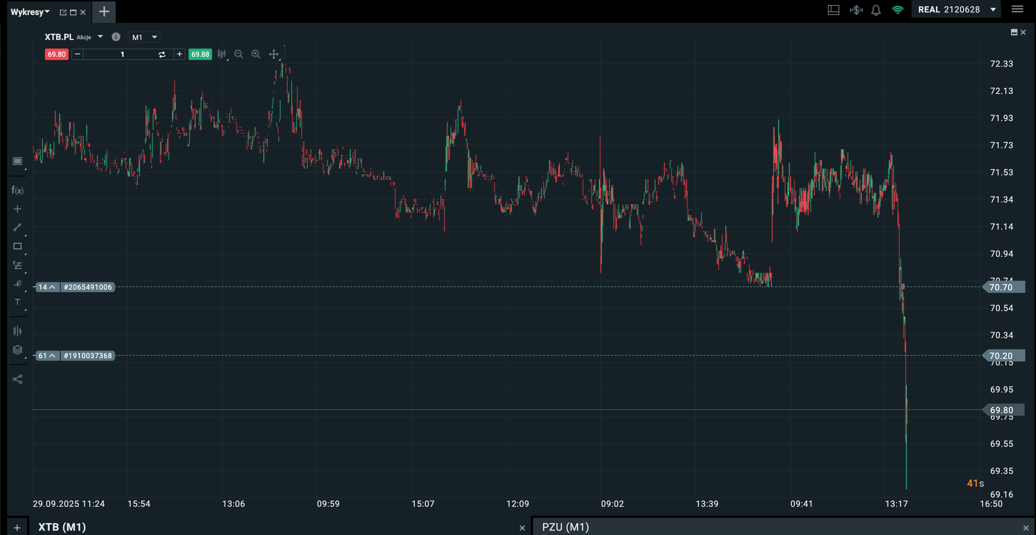
Task: Select the trend line drawing tool
Action: coord(17,227)
